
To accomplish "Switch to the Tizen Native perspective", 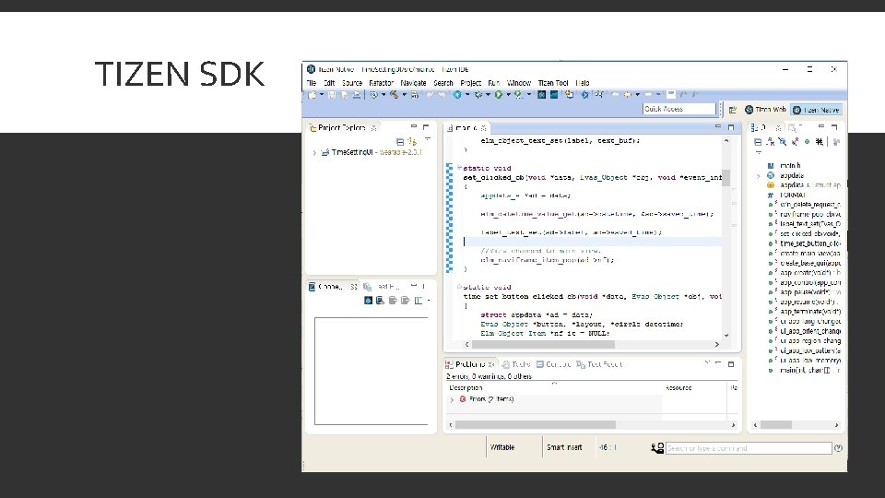I will point(816,110).
